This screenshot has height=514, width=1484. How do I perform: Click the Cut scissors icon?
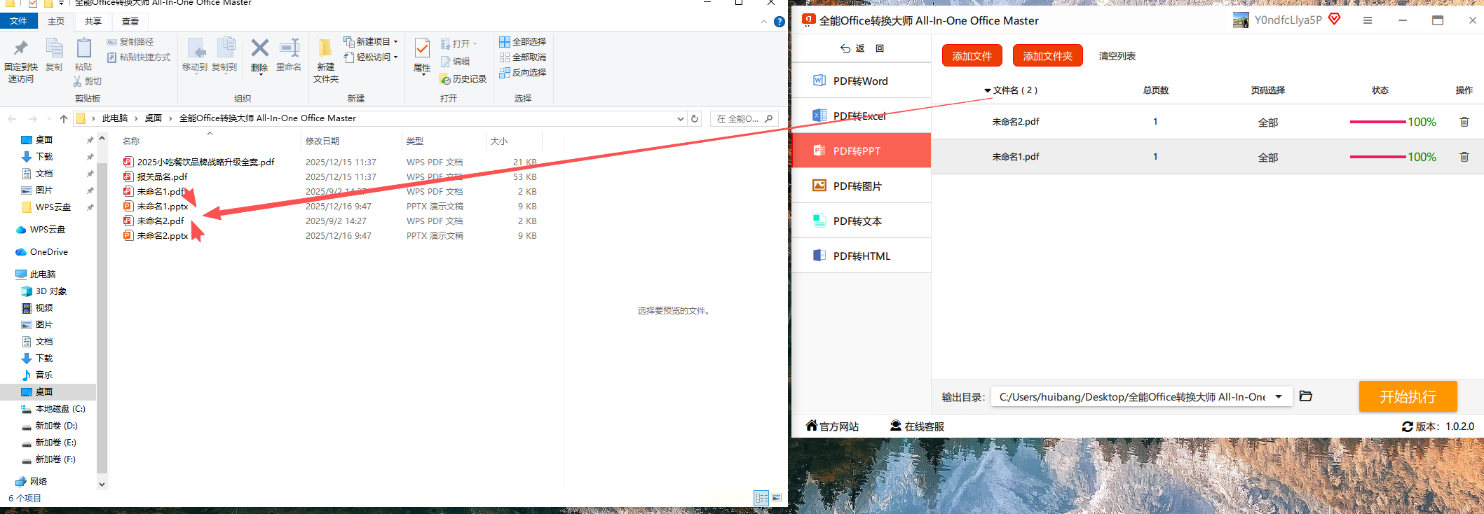(77, 81)
